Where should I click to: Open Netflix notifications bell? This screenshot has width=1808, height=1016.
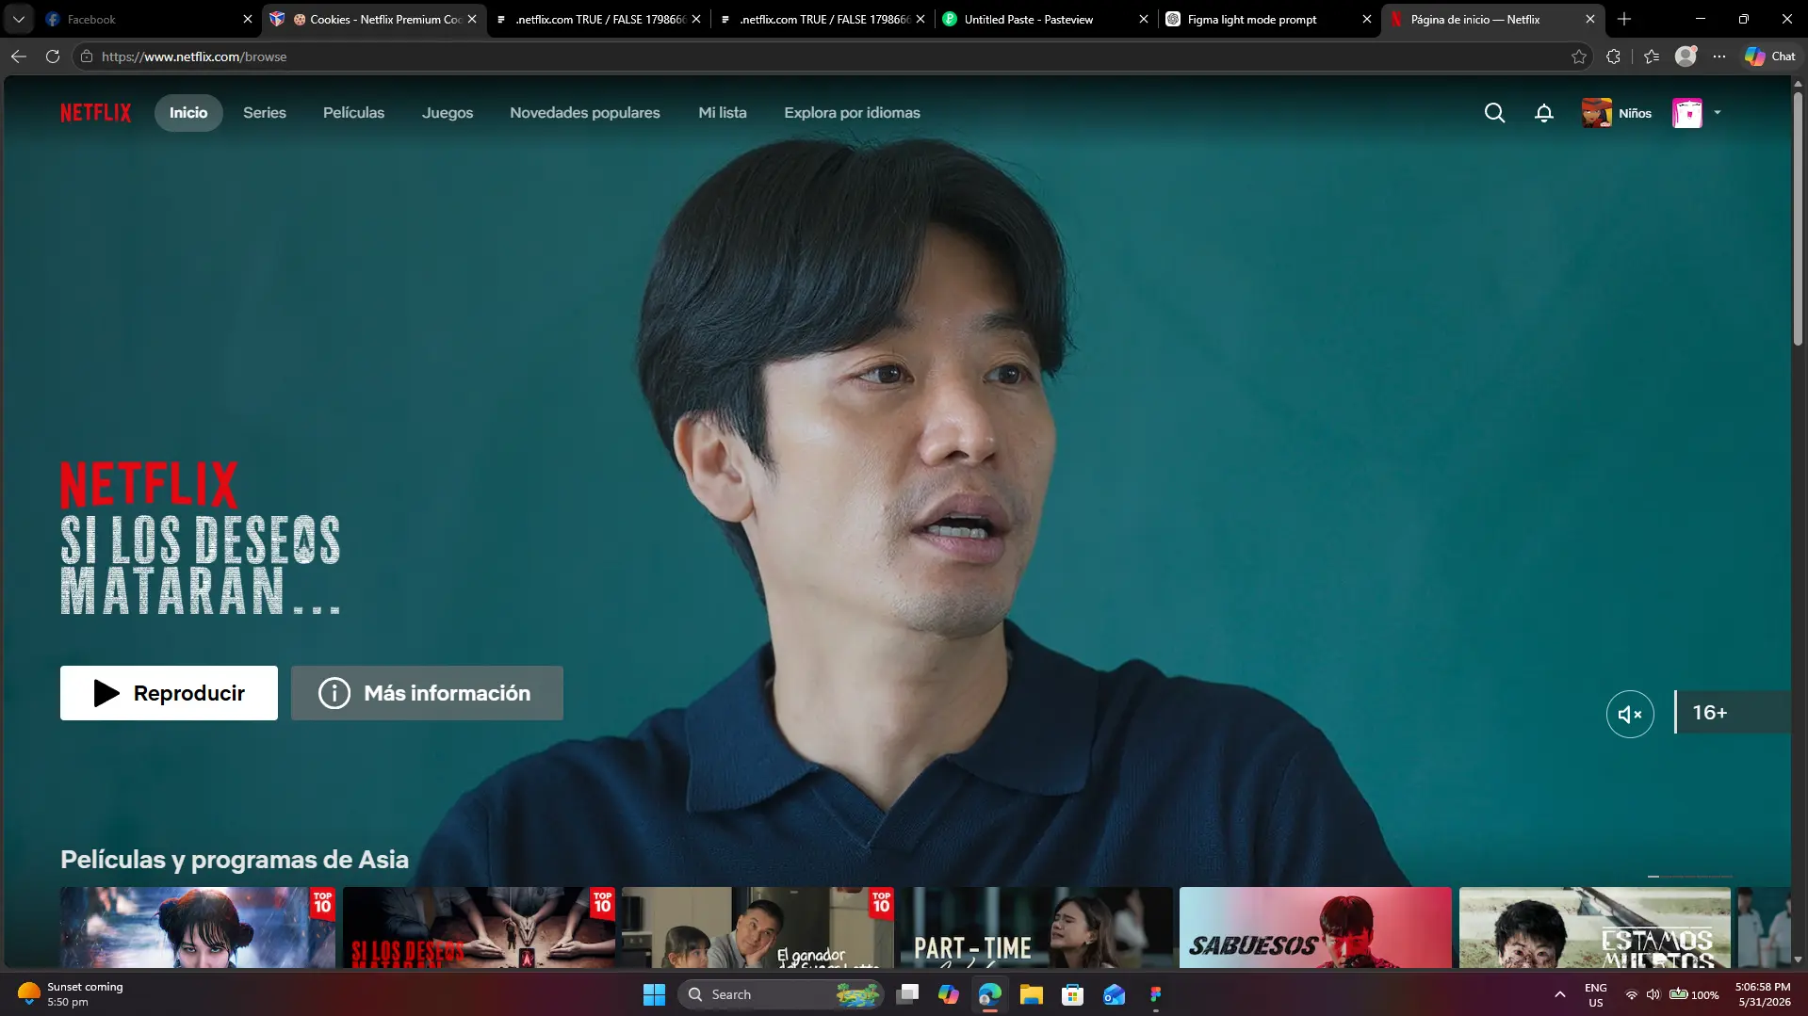(x=1543, y=113)
